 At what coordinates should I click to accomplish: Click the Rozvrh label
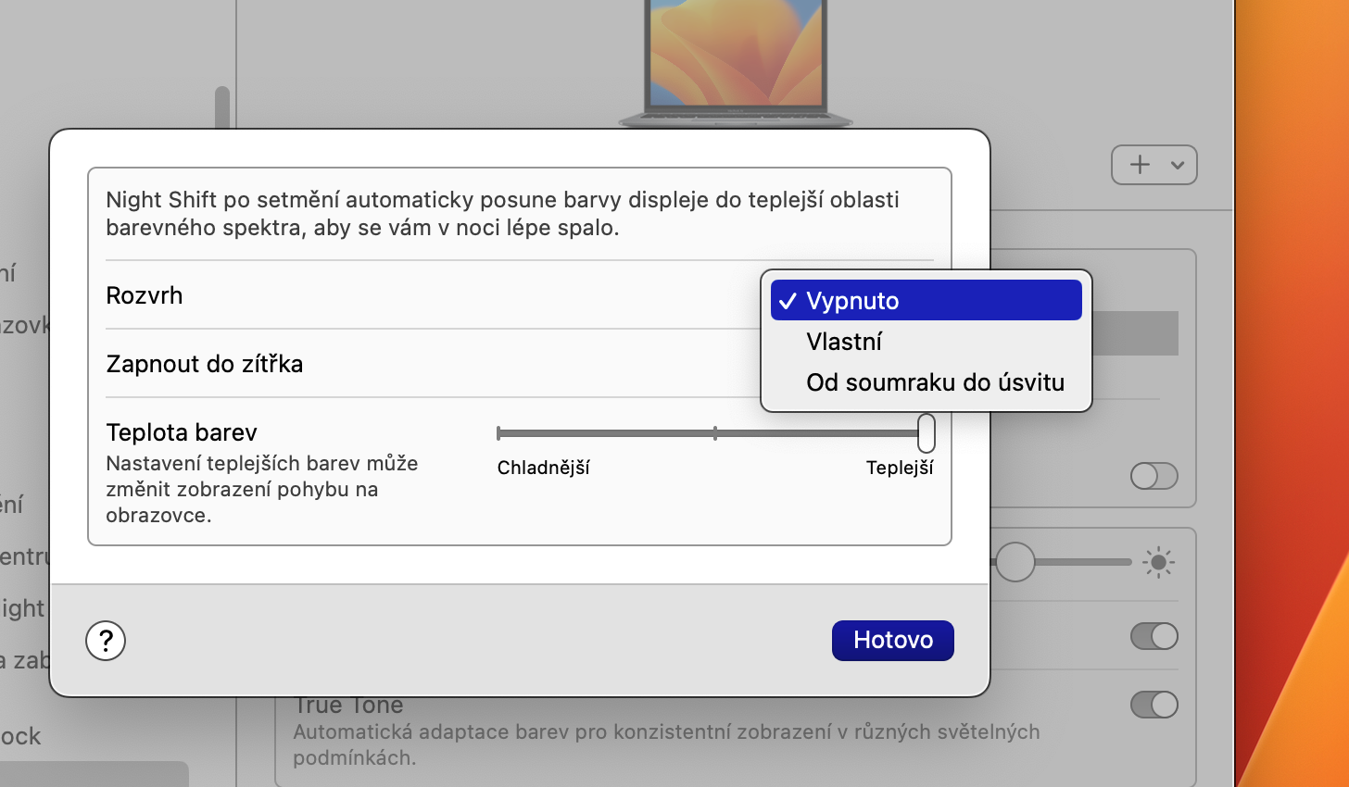pos(145,295)
